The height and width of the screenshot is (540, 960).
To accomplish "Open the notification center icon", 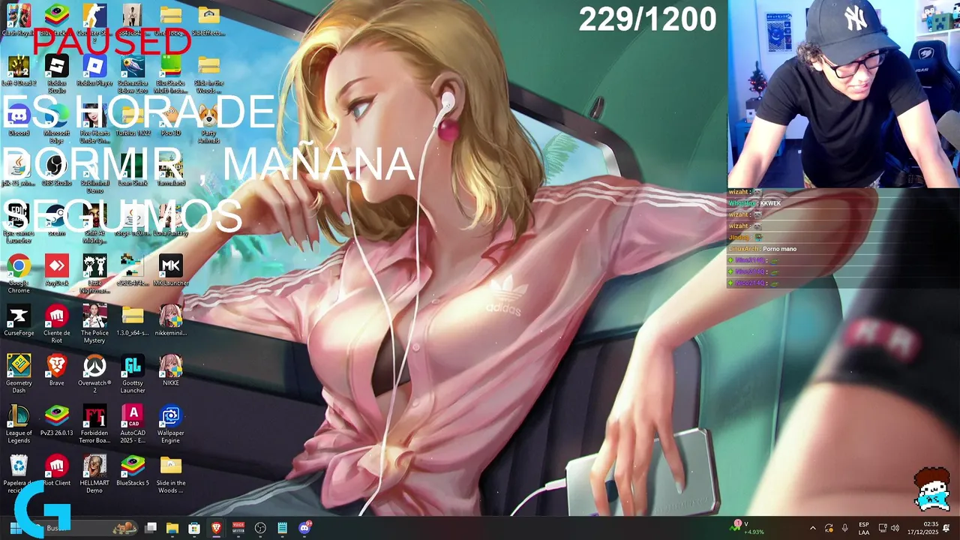I will click(947, 528).
